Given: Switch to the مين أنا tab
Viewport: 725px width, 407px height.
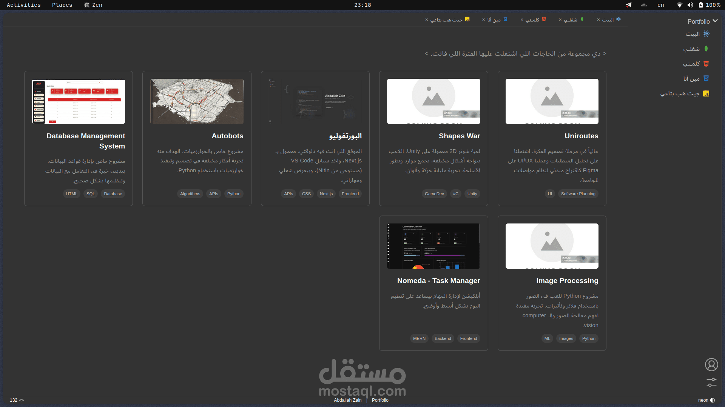Looking at the screenshot, I should [x=494, y=20].
